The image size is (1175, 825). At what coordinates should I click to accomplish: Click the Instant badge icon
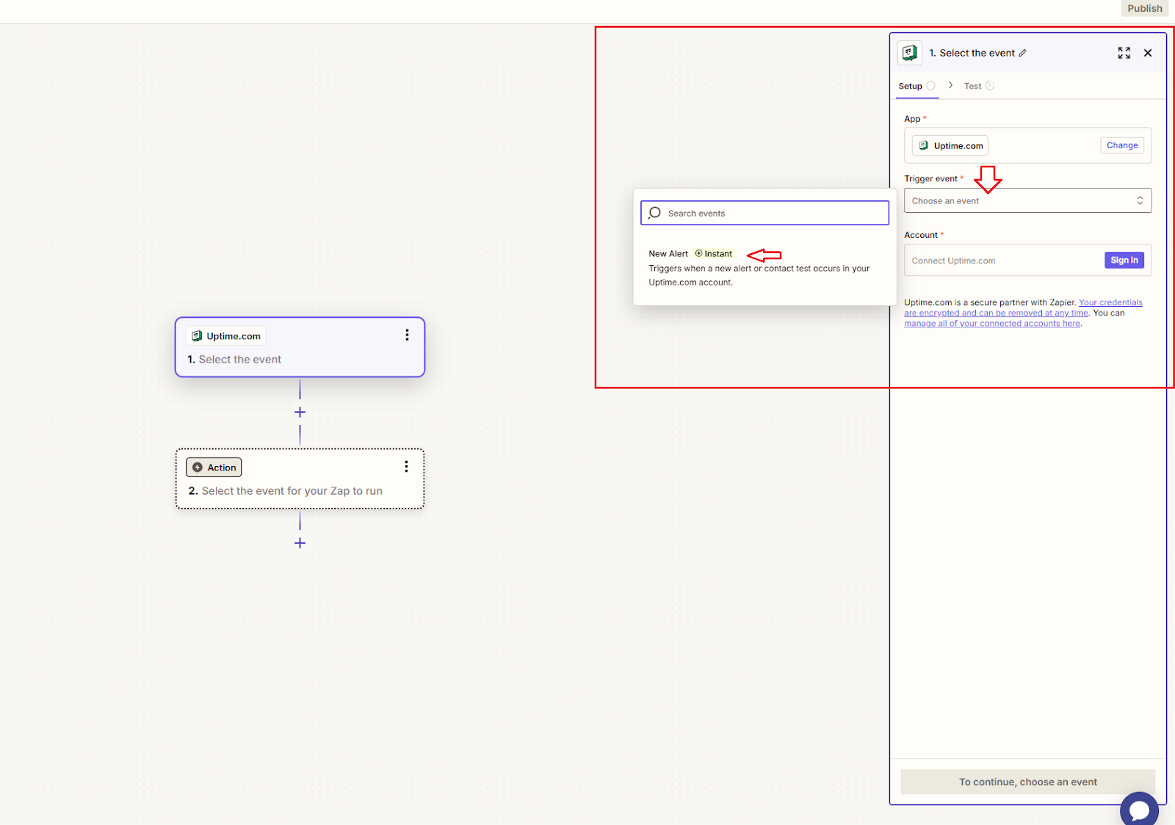point(699,253)
